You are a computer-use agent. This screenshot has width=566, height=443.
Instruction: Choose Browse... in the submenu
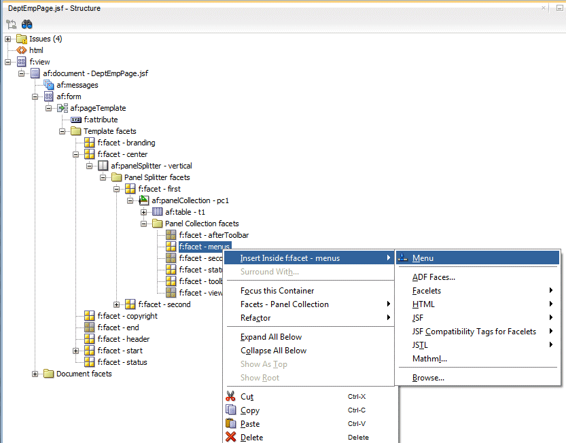click(478, 378)
